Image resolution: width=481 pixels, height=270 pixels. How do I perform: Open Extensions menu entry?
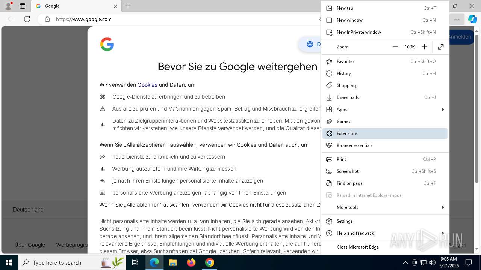coord(385,133)
